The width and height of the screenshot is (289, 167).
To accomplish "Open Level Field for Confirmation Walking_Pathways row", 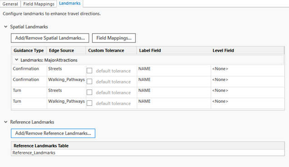I will coord(248,81).
